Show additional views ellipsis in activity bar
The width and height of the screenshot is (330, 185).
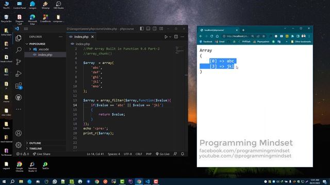[19, 109]
